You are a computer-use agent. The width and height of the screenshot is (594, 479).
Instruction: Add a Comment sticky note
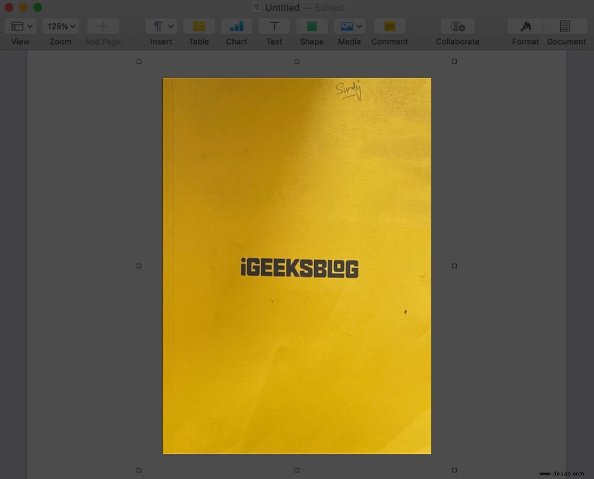(390, 26)
